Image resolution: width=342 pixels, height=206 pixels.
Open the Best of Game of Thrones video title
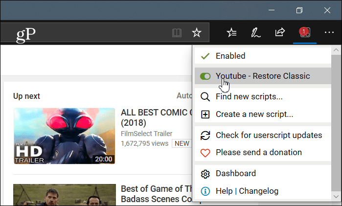(157, 194)
